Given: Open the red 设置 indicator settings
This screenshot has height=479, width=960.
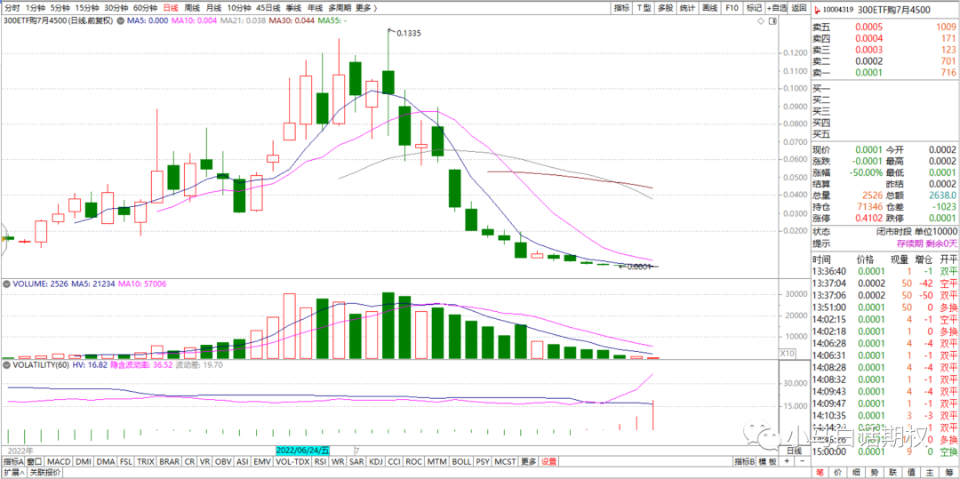Looking at the screenshot, I should pyautogui.click(x=549, y=462).
